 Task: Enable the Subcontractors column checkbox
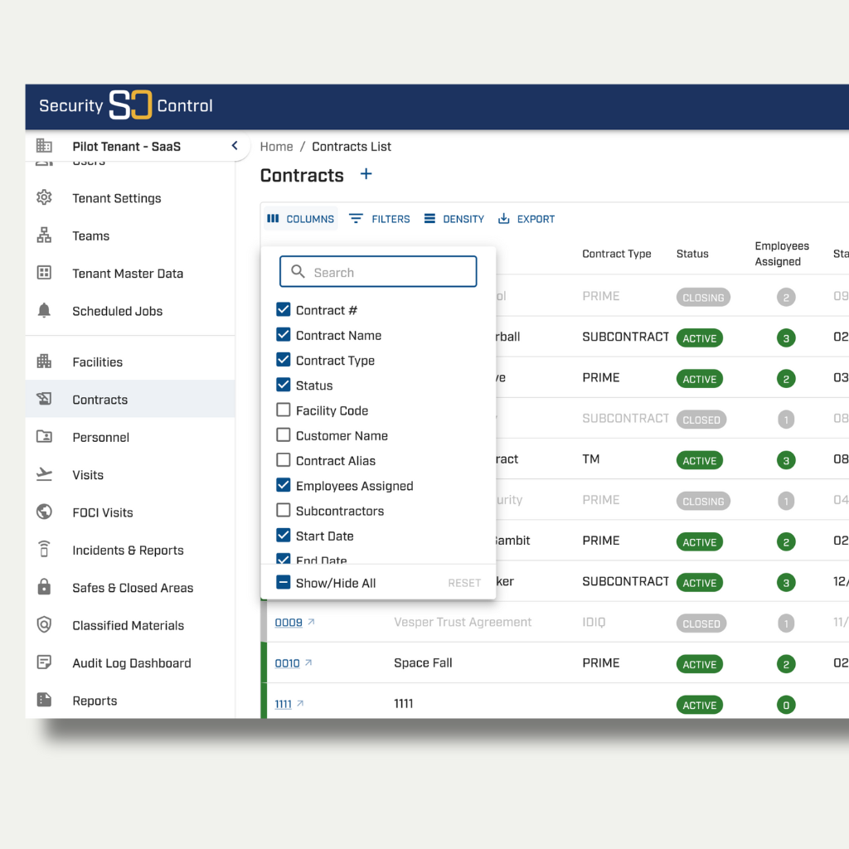click(x=284, y=511)
